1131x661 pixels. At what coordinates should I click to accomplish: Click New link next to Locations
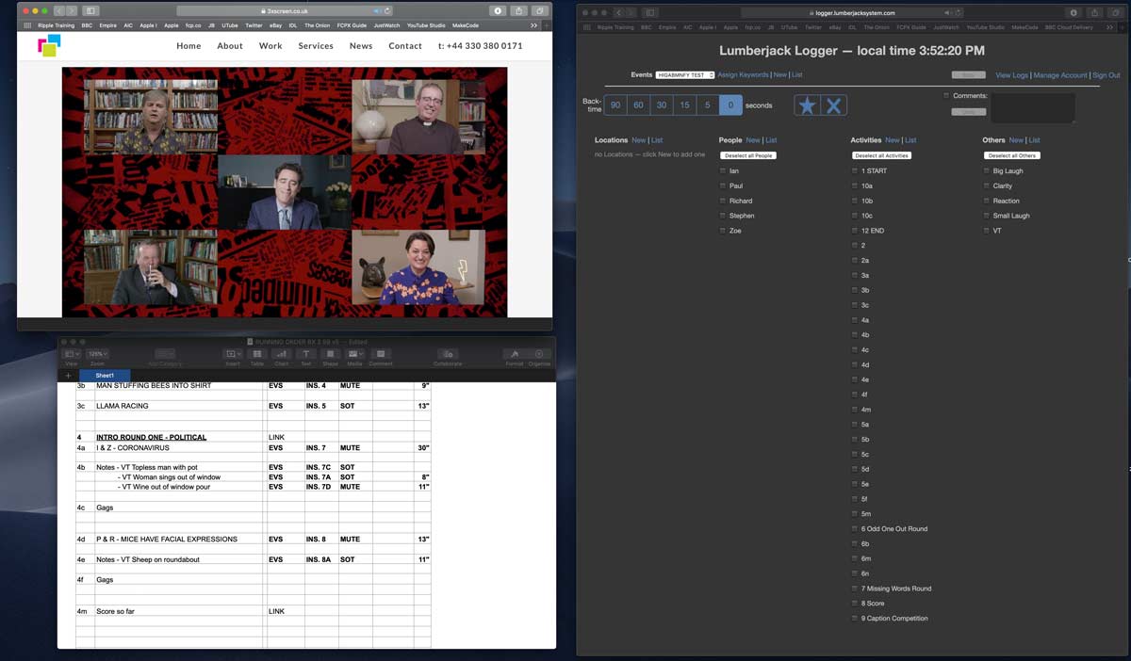(x=639, y=140)
